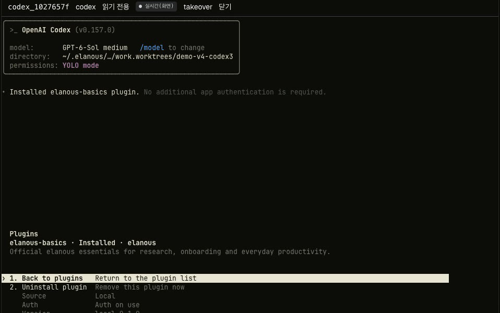Select the worktrees directory path text
500x313 pixels.
click(x=148, y=56)
